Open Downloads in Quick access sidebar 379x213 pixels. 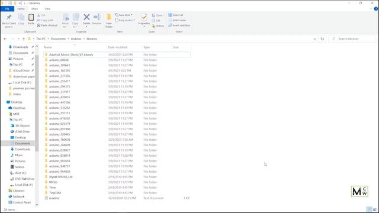20,47
